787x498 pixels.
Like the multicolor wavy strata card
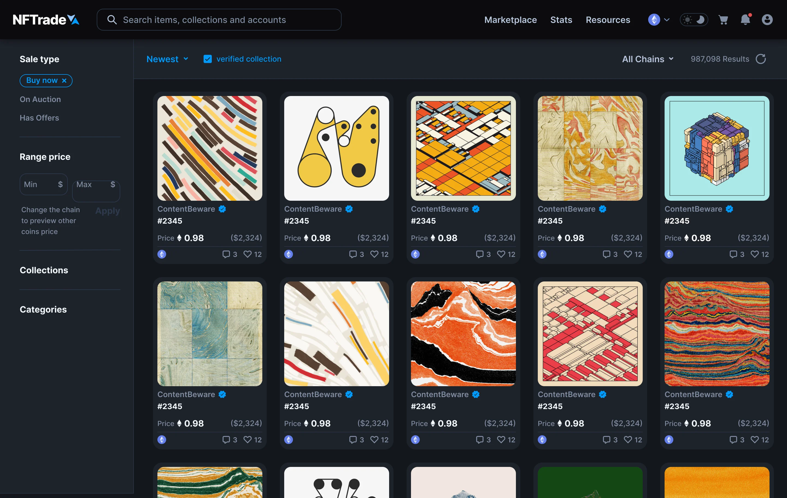[x=755, y=440]
